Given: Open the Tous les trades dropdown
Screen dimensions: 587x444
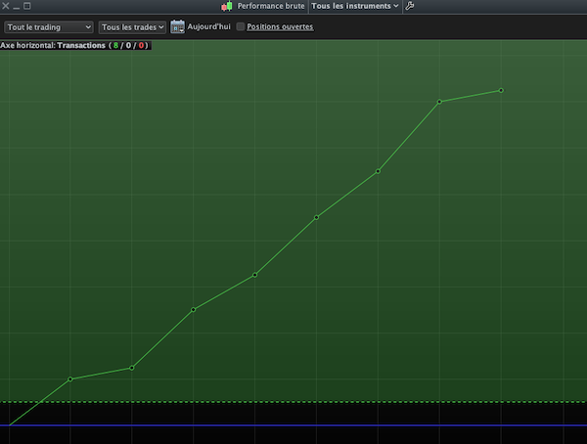Looking at the screenshot, I should pyautogui.click(x=132, y=26).
